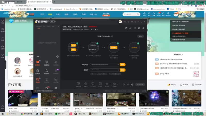Click the microphone icon in bottom bar
The width and height of the screenshot is (206, 116).
click(x=107, y=84)
